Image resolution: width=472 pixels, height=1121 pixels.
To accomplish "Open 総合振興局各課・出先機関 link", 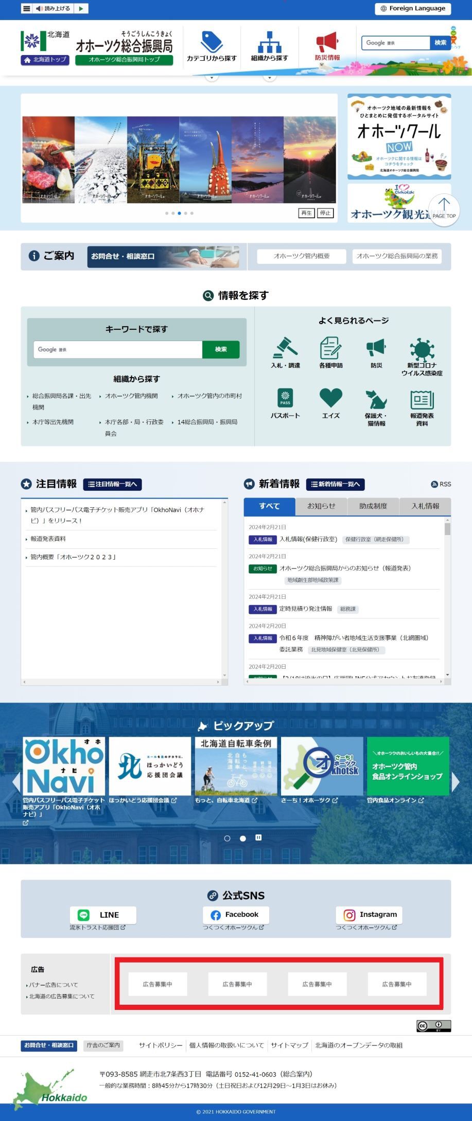I will pos(61,401).
